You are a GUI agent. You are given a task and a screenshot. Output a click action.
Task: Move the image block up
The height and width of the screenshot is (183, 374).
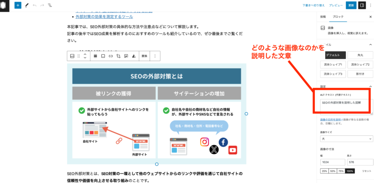coord(85,54)
